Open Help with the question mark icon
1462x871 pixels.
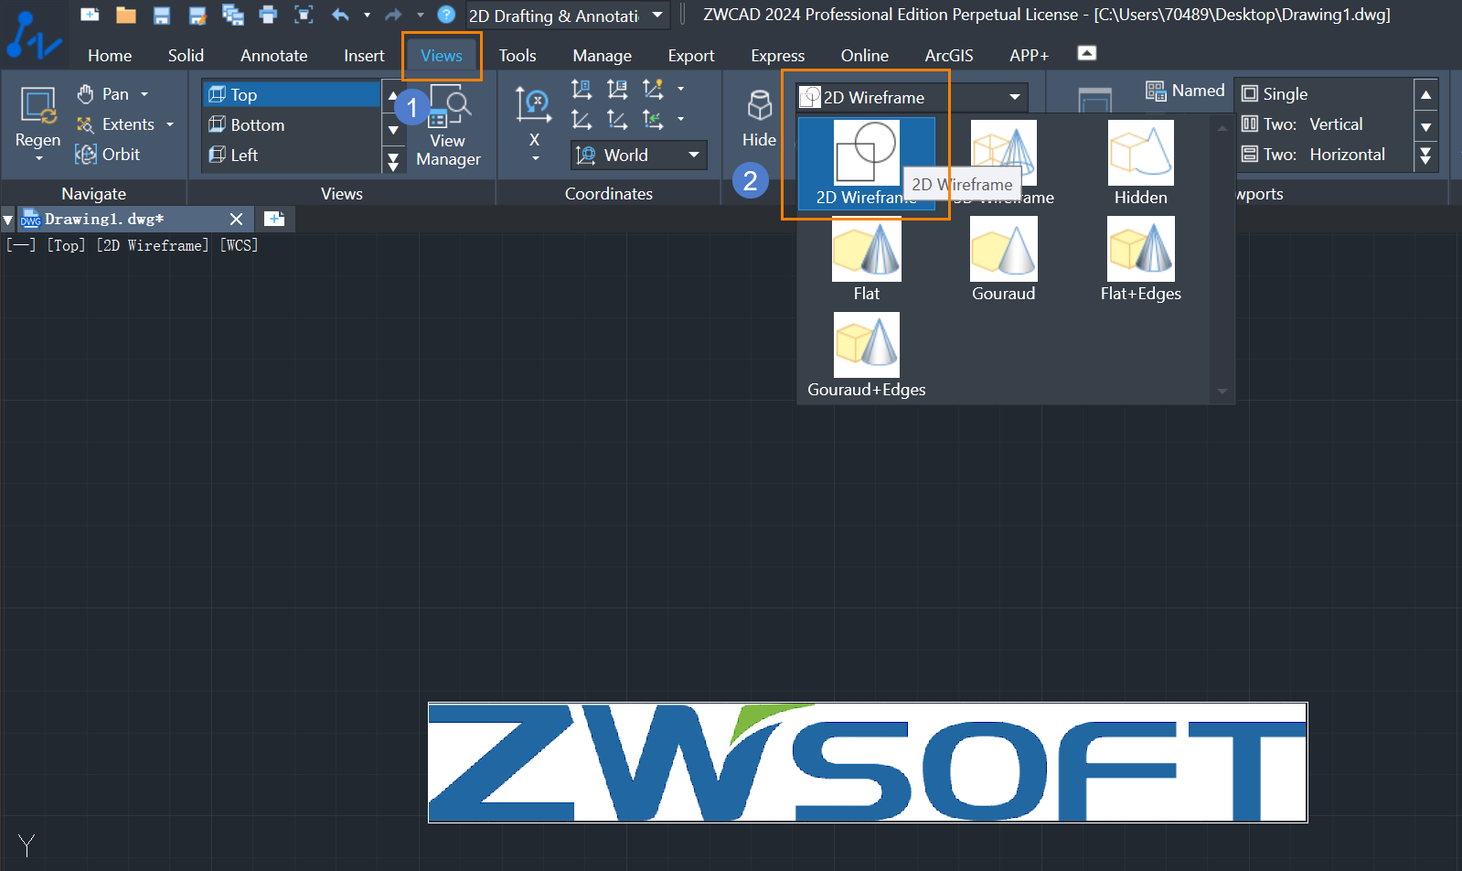tap(446, 15)
